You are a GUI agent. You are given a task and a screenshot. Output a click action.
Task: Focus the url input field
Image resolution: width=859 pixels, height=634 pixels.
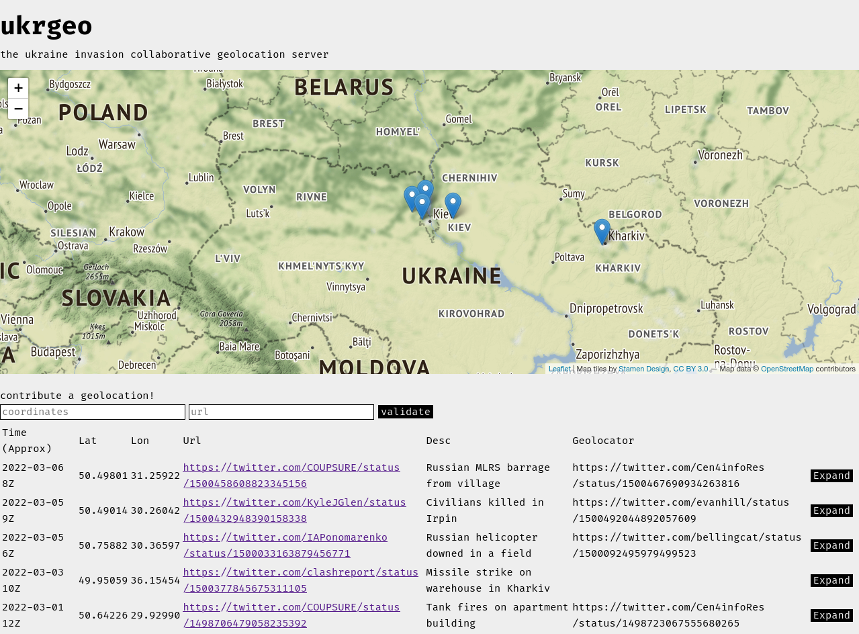[x=281, y=412]
